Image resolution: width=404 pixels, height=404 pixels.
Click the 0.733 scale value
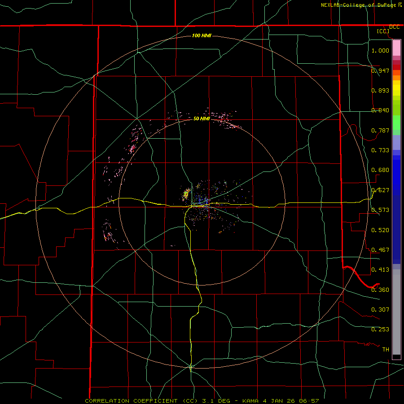tap(380, 150)
